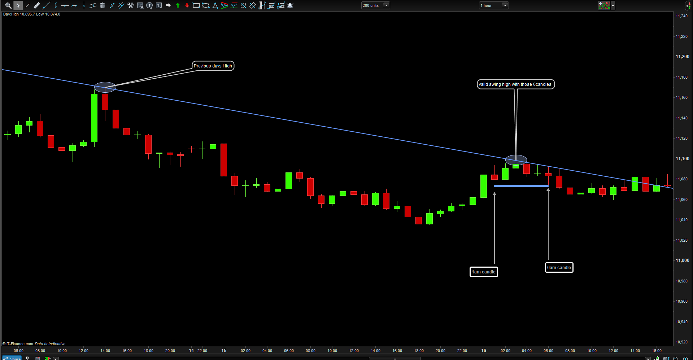693x360 pixels.
Task: Click the 11,200 price axis label
Action: (682, 57)
